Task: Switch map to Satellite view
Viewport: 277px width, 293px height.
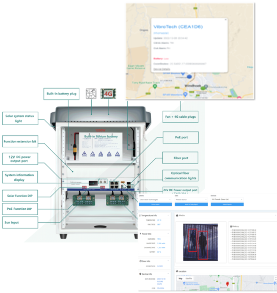Action: 189,278
